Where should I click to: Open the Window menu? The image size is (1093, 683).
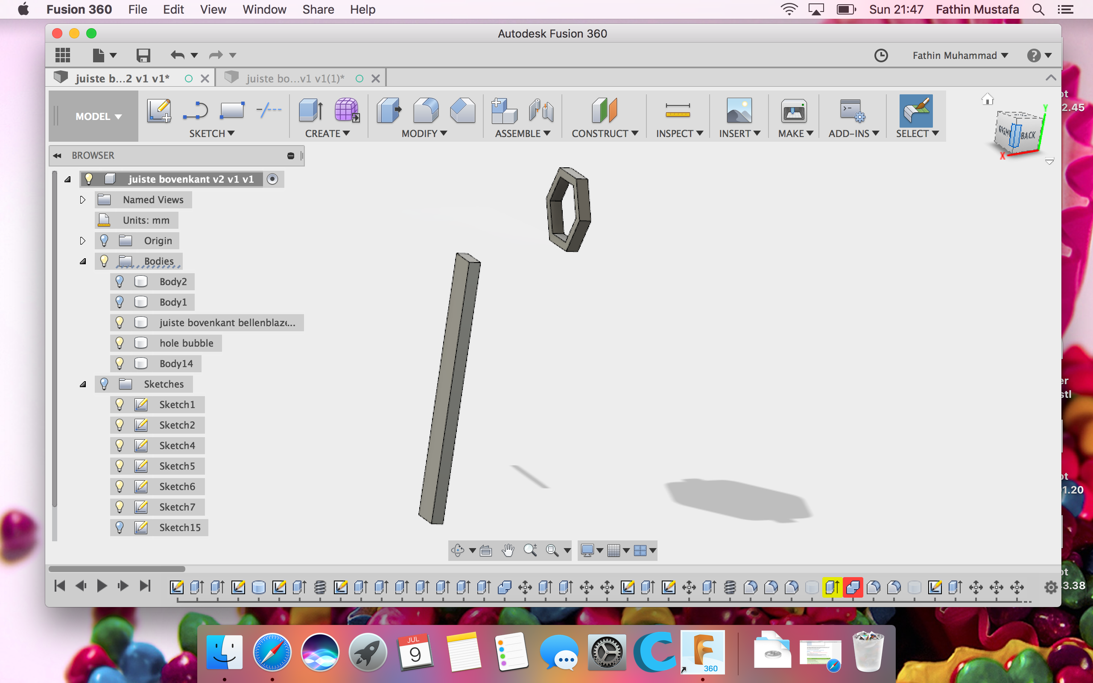coord(264,9)
